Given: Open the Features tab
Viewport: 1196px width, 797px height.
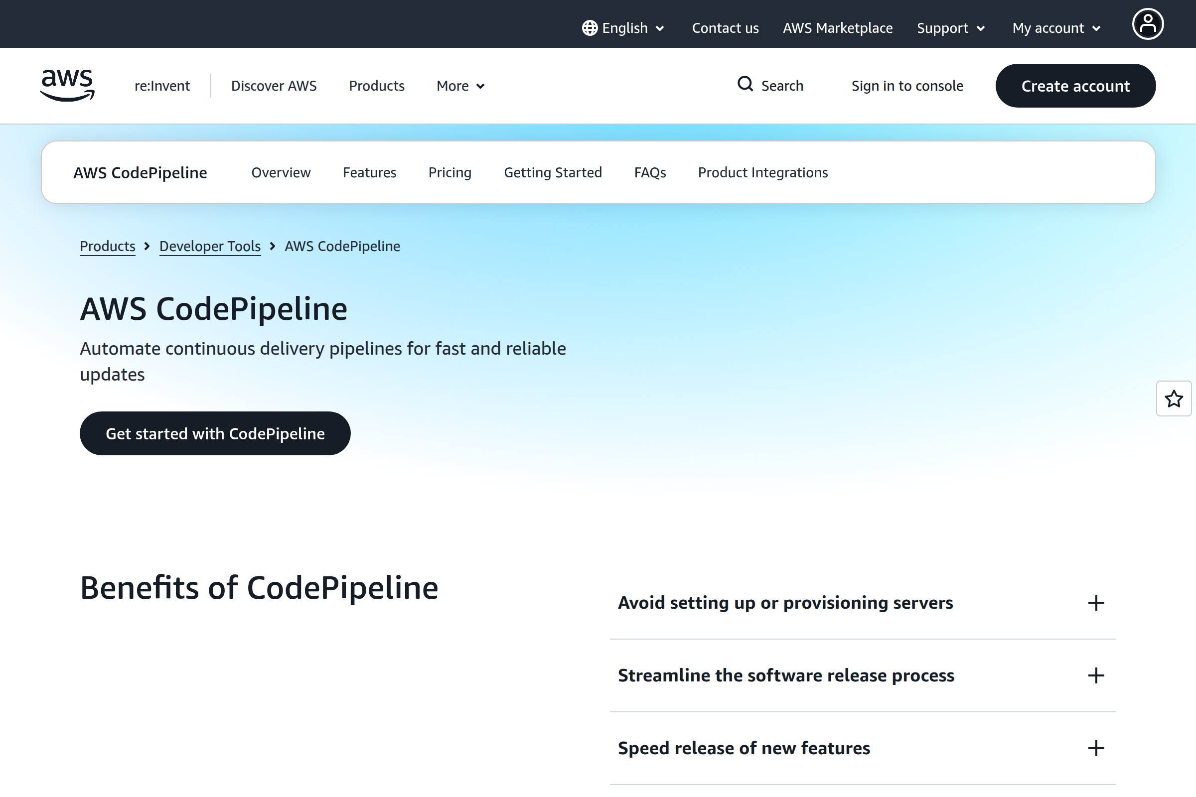Looking at the screenshot, I should [x=369, y=172].
